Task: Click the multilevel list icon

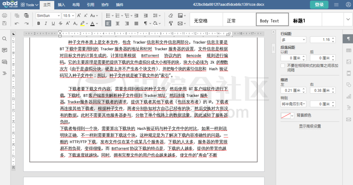Action: pyautogui.click(x=127, y=16)
